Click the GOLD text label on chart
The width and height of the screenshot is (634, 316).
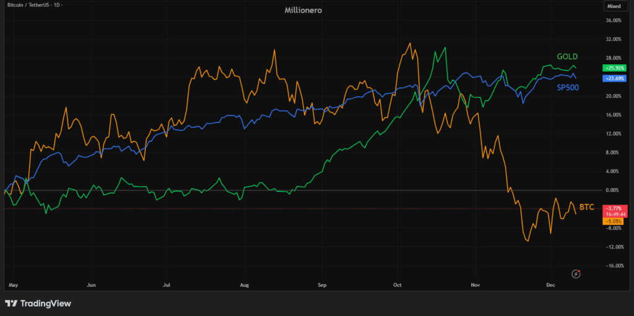pos(567,57)
